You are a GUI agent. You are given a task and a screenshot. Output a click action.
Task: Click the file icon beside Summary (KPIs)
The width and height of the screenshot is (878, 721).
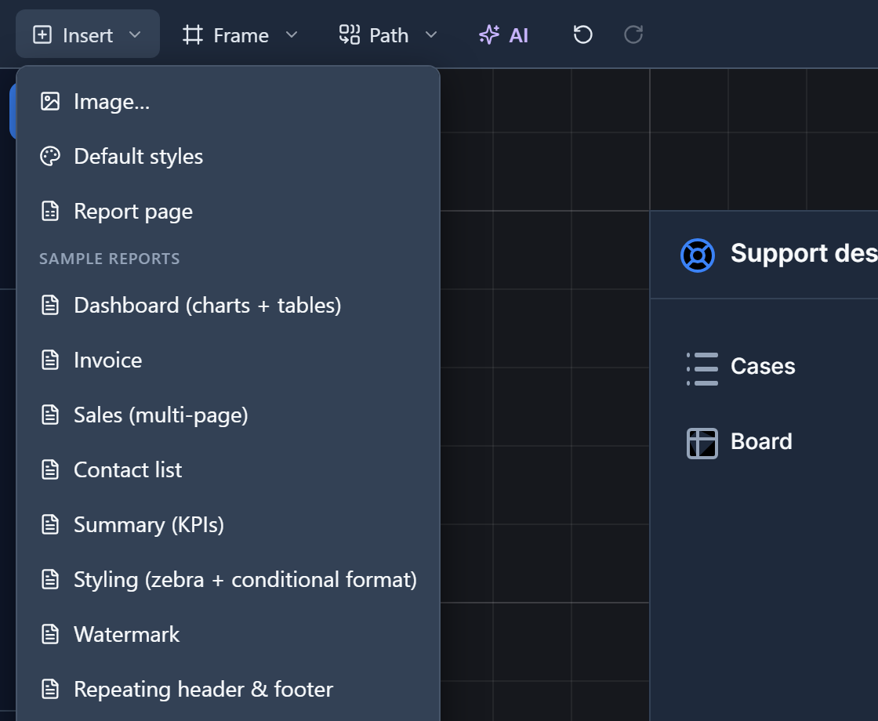click(x=50, y=524)
